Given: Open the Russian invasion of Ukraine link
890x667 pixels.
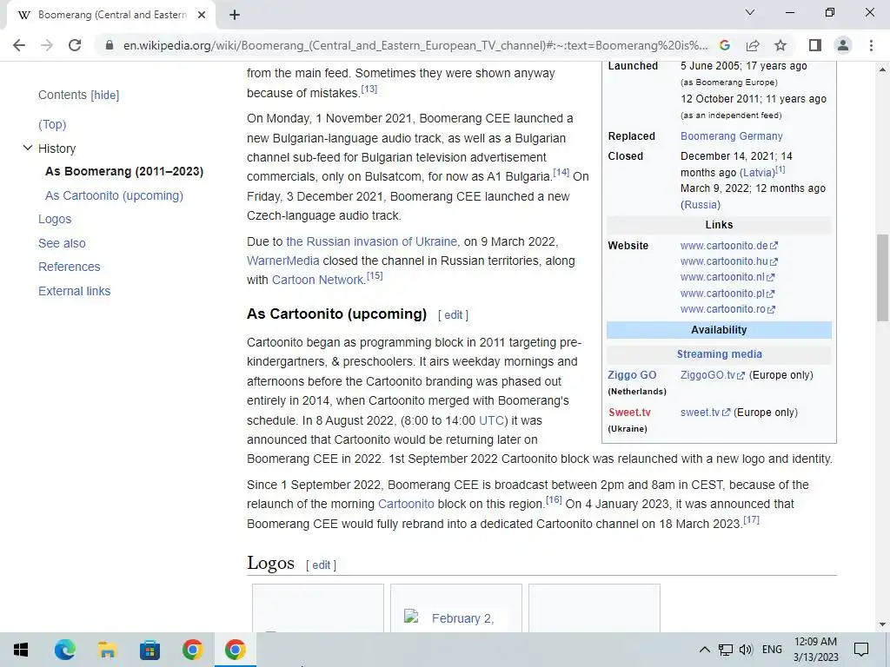Looking at the screenshot, I should pyautogui.click(x=372, y=241).
